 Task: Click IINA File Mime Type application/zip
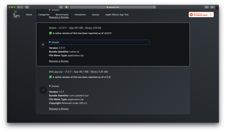(66, 99)
